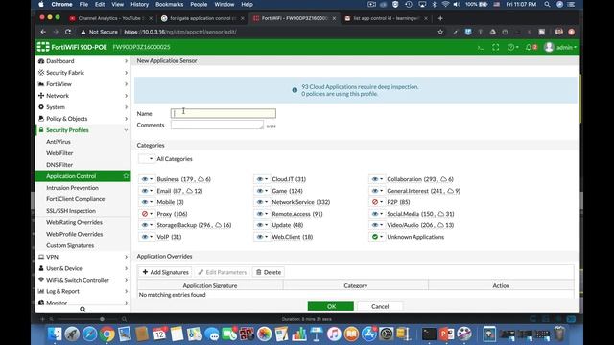Click the fullscreen icon in FortiWiFi header
The height and width of the screenshot is (345, 614).
tap(495, 47)
